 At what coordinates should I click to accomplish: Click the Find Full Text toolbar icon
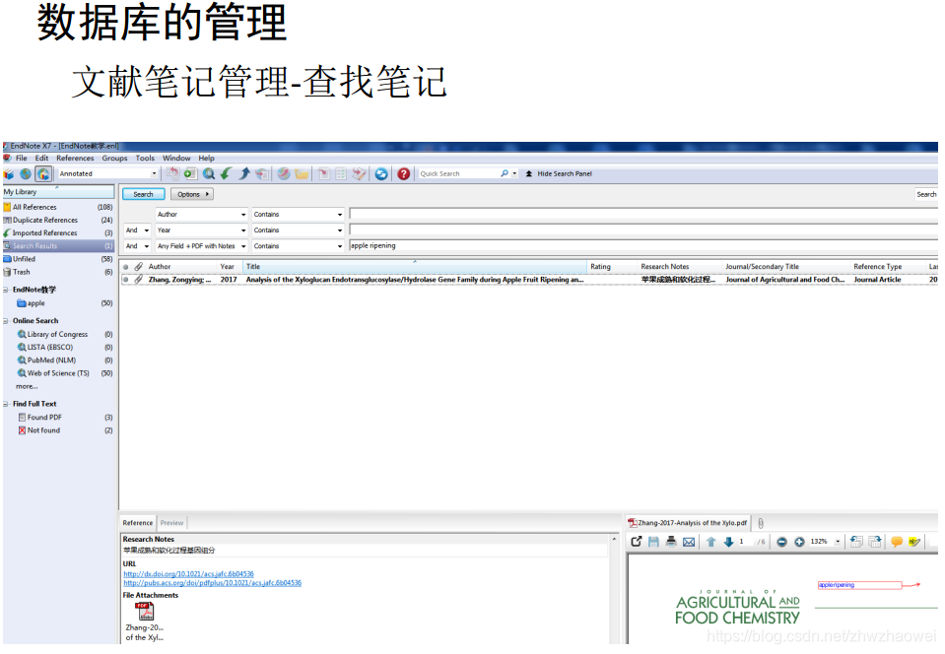click(262, 174)
